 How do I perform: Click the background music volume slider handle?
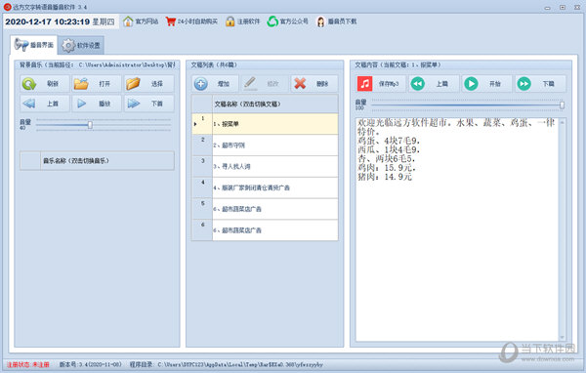click(x=90, y=125)
